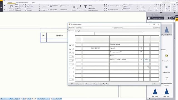Click the Удалить delete tool
178x100 pixels.
tap(28, 9)
